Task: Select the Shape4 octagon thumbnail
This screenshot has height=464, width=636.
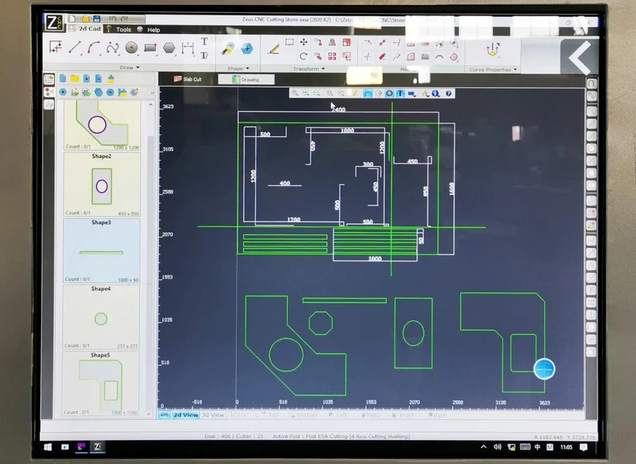Action: coord(101,317)
